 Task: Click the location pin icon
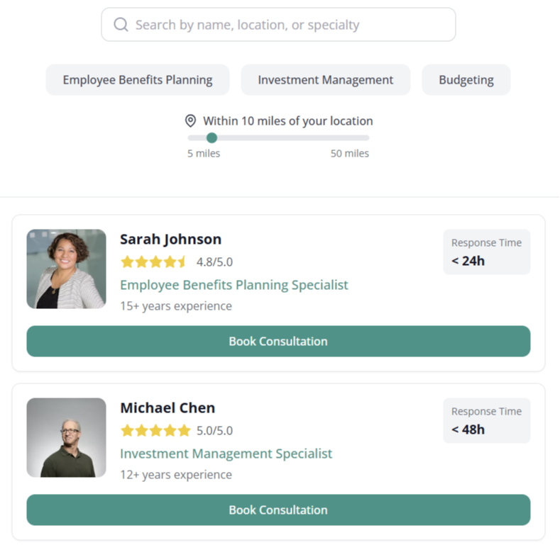[x=190, y=120]
